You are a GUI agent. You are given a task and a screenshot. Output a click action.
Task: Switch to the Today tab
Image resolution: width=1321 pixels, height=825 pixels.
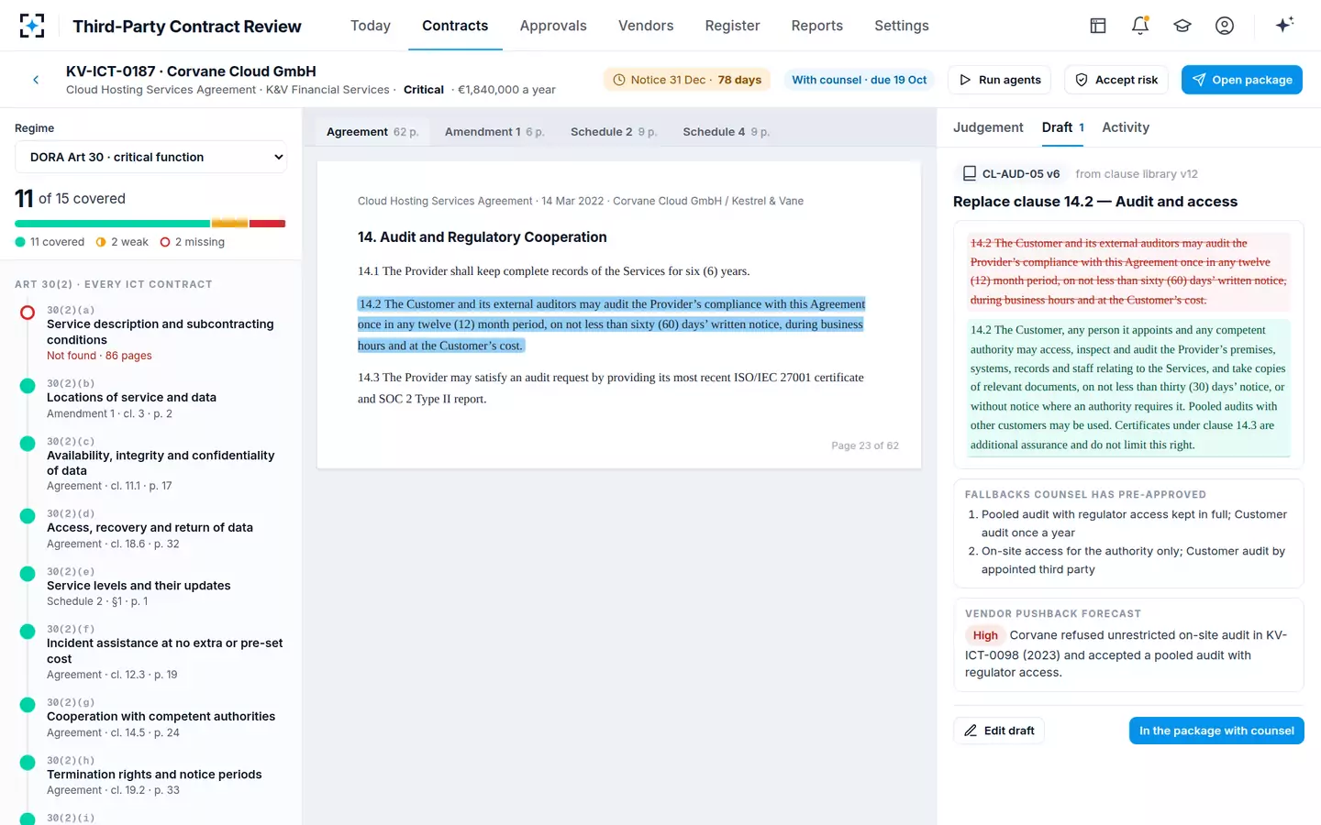371,26
